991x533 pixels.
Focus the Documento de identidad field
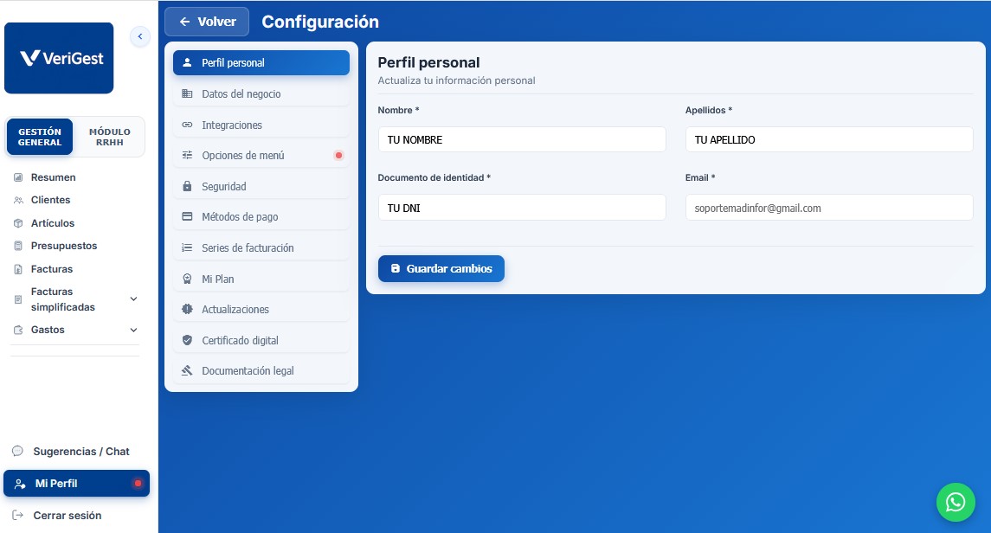tap(522, 208)
